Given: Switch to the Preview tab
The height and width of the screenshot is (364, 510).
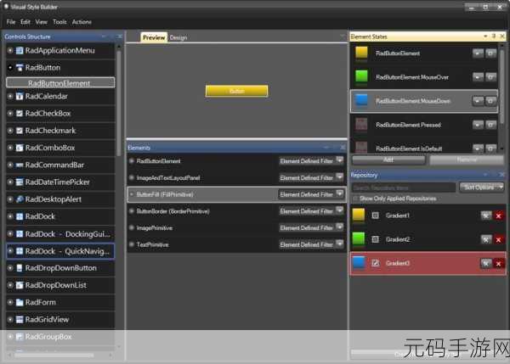Looking at the screenshot, I should click(154, 37).
